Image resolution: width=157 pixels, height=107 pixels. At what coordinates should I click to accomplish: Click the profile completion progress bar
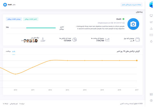33,28
